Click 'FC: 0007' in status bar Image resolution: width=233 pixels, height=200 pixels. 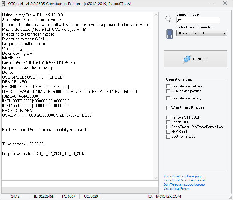click(68, 196)
